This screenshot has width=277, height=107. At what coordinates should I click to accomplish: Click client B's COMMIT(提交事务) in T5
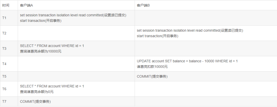[x=152, y=76]
